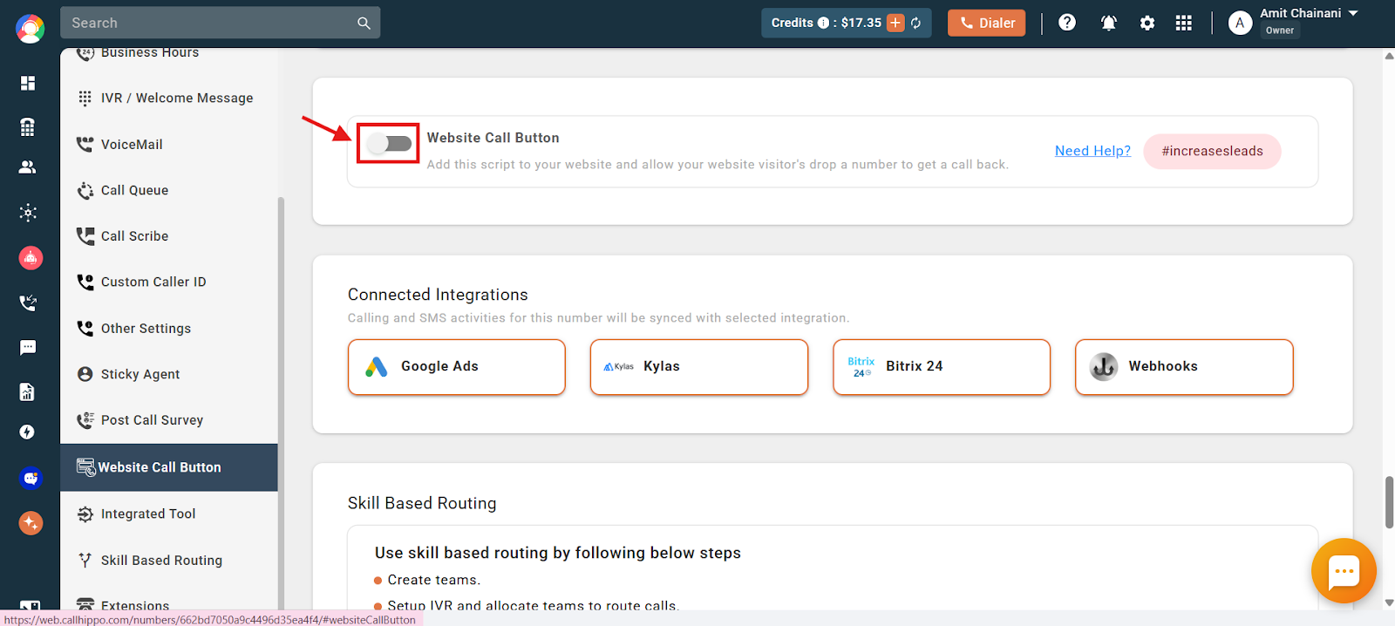
Task: Select the Webhooks integration card
Action: click(x=1184, y=367)
